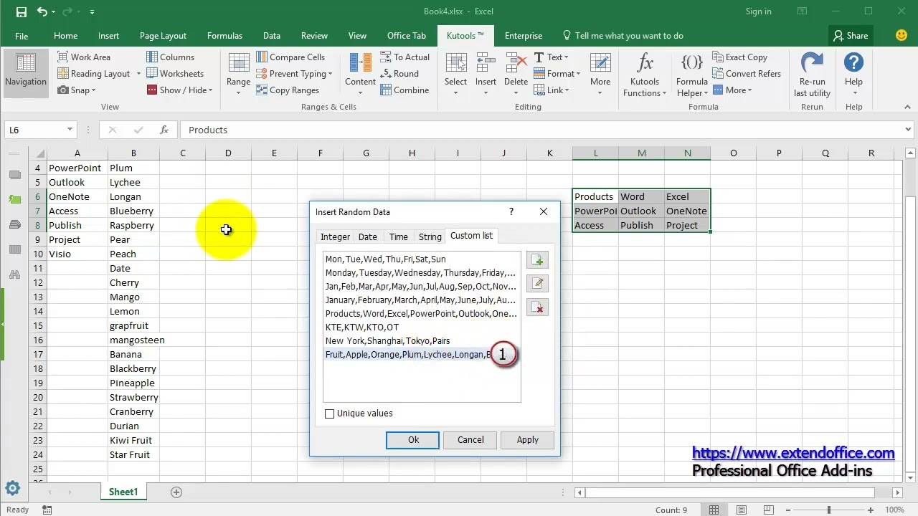Save the workbook with the floppy disk icon
The height and width of the screenshot is (516, 918).
click(21, 11)
